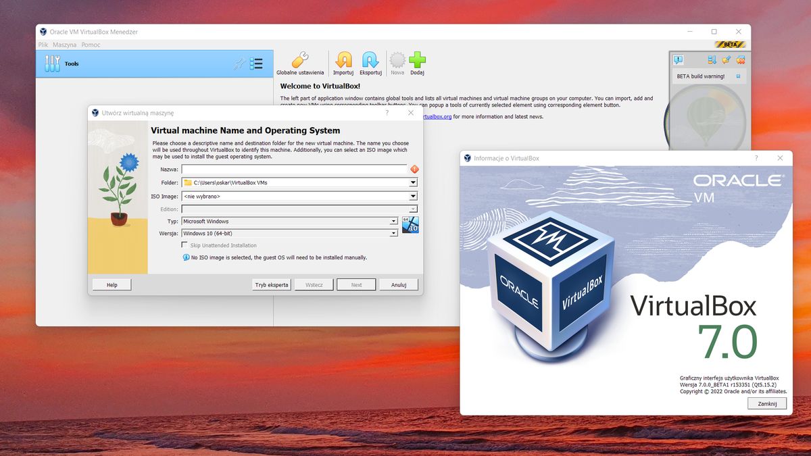The height and width of the screenshot is (456, 811).
Task: Open the Wersja dropdown for Windows 10
Action: click(393, 233)
